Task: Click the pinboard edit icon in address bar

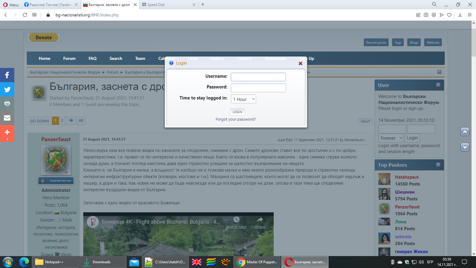Action: [418, 15]
